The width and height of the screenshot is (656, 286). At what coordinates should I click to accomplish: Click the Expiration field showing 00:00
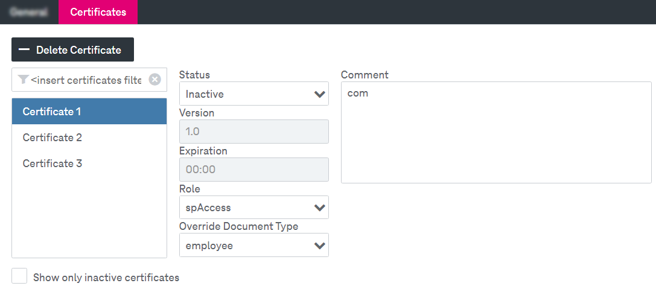pyautogui.click(x=254, y=170)
